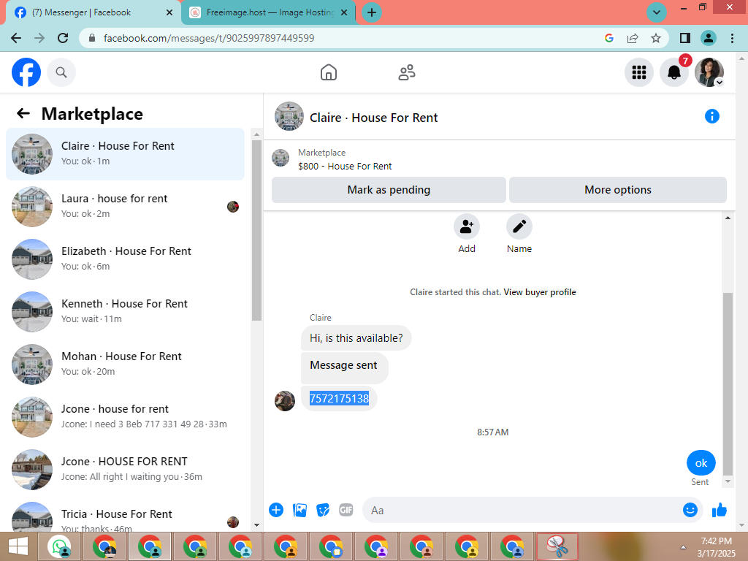Open the account profile picture menu

pyautogui.click(x=709, y=72)
